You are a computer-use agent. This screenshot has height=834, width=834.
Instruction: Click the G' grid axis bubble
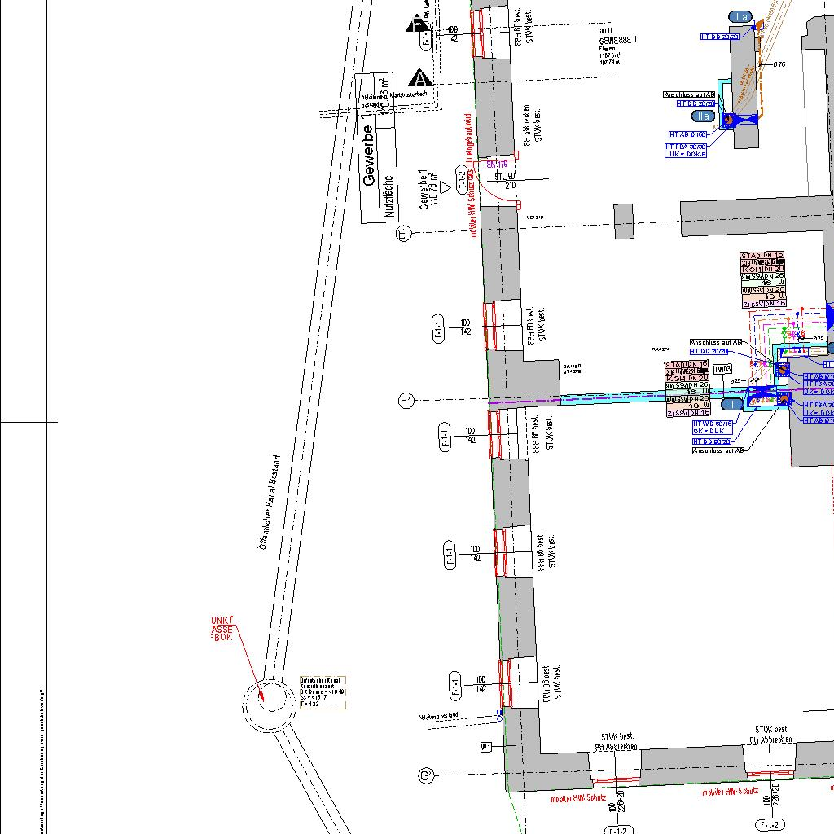coord(425,775)
